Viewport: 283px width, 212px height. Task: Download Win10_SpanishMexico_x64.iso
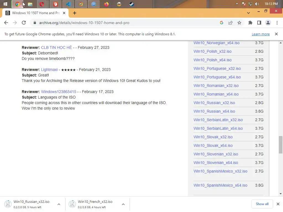(220, 185)
